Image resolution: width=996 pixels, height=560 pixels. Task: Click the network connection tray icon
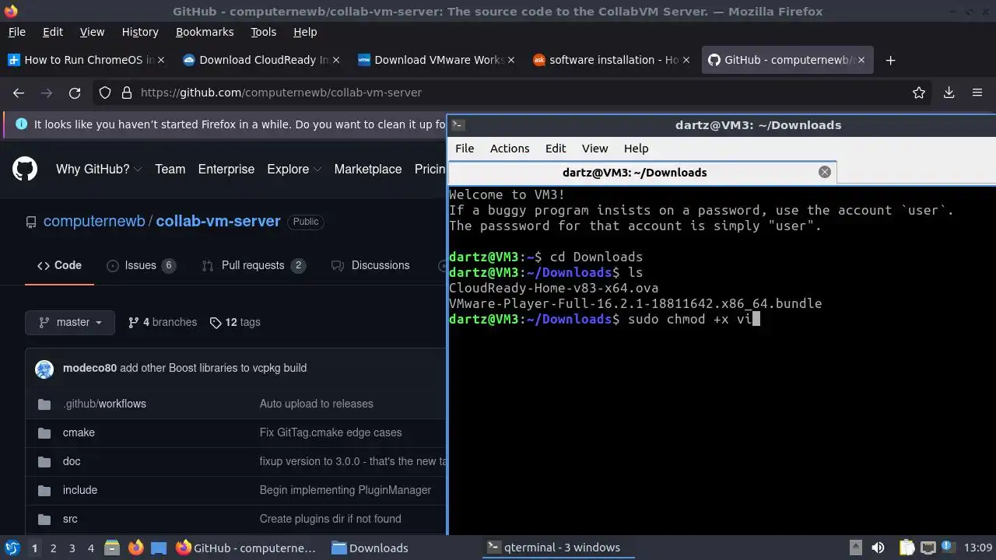pos(928,548)
